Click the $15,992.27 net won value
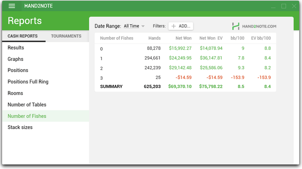This screenshot has width=302, height=169. pos(180,48)
